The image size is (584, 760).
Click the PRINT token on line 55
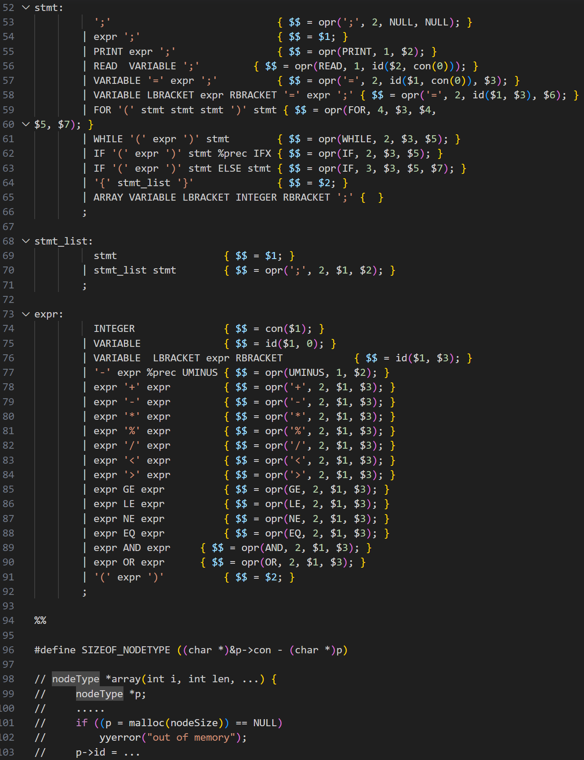108,51
